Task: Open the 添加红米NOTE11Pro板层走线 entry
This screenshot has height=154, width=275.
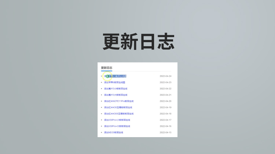Action: [x=118, y=101]
